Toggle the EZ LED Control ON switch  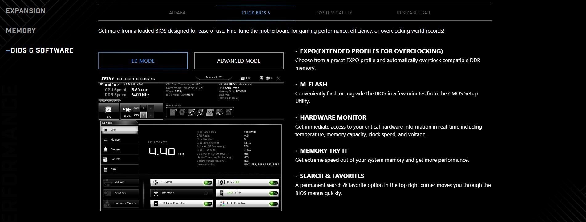[273, 204]
